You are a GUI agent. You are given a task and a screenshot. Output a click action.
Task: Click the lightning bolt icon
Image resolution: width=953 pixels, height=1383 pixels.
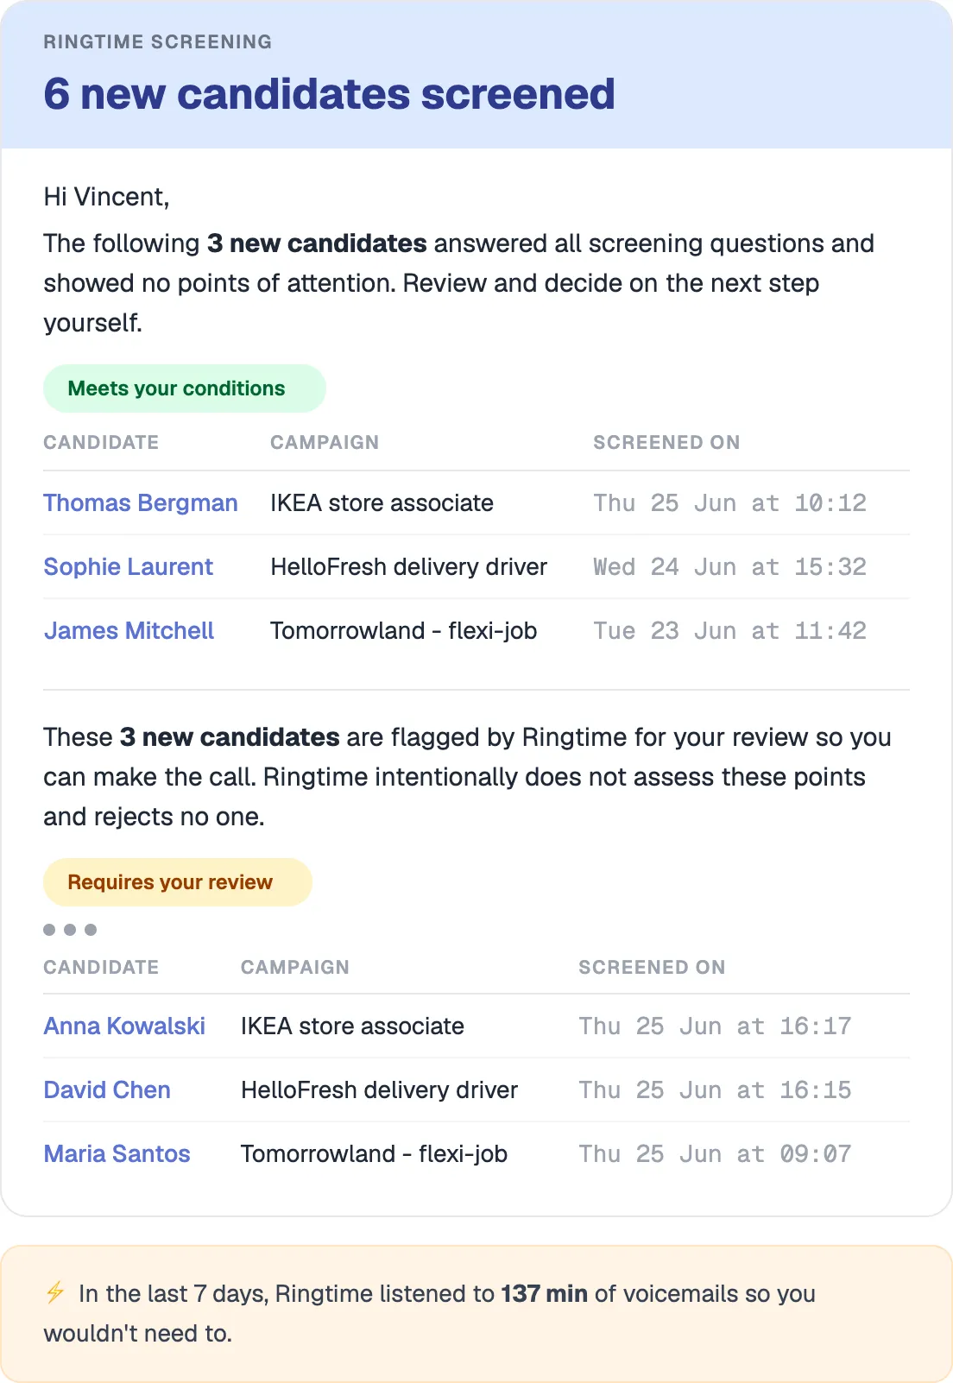[x=55, y=1292]
